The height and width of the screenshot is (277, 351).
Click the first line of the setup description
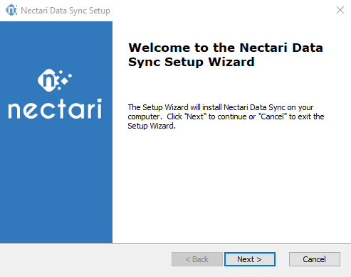[x=221, y=107]
